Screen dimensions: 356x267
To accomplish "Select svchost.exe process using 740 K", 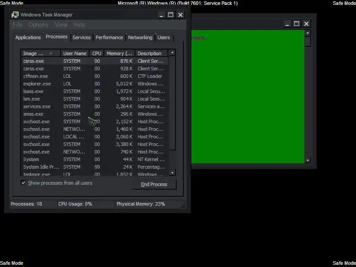I will click(95, 152).
